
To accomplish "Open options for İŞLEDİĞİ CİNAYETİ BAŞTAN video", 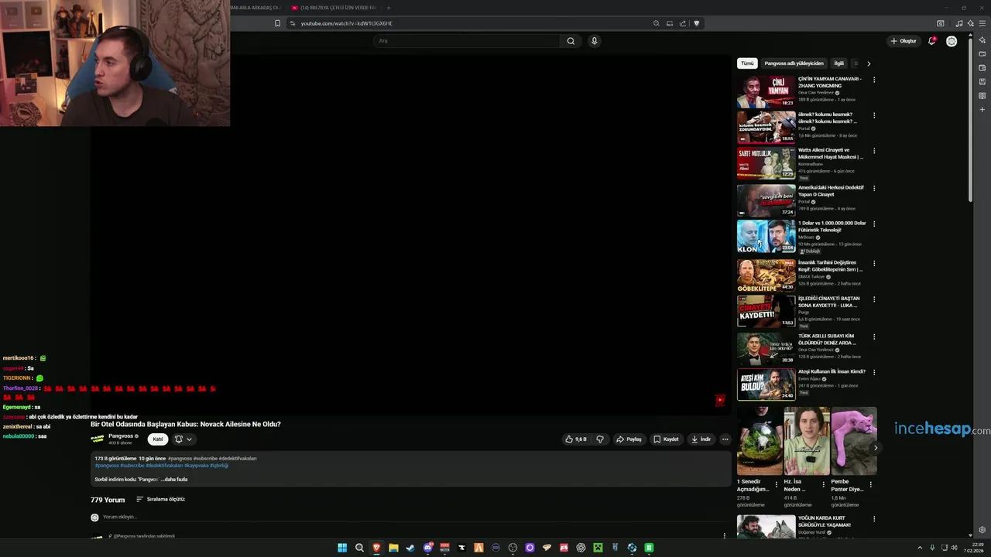I will pos(874,299).
